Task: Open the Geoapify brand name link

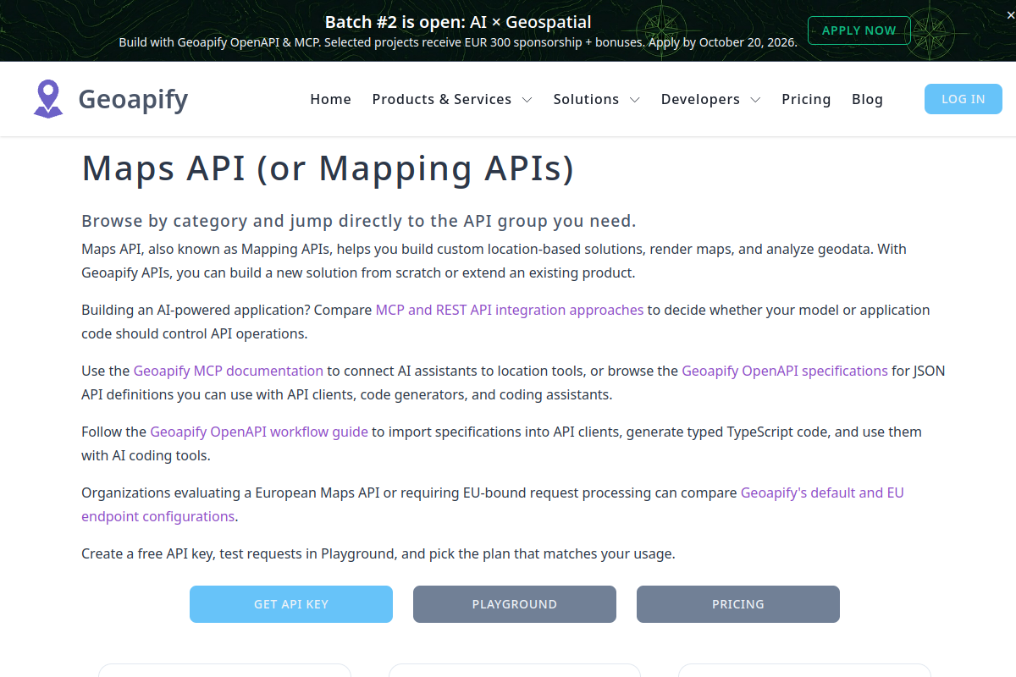Action: (133, 99)
